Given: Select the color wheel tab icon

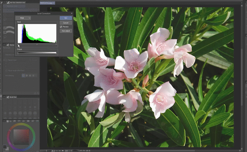Looking at the screenshot, I should [8, 121].
